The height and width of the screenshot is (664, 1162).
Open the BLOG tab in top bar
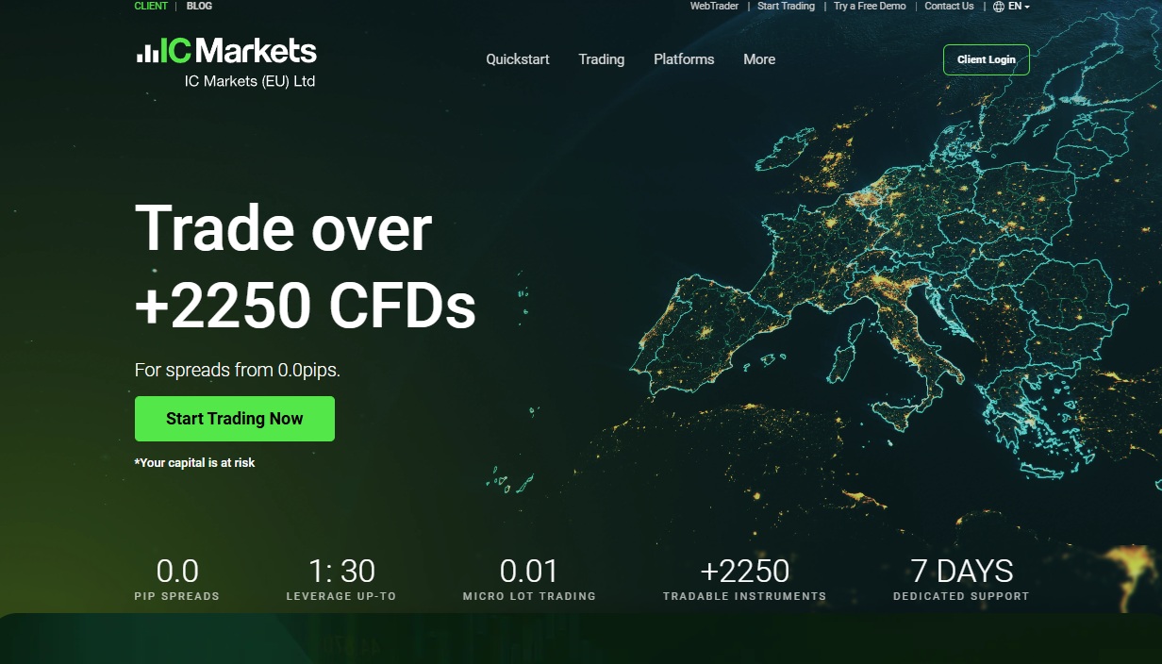199,7
